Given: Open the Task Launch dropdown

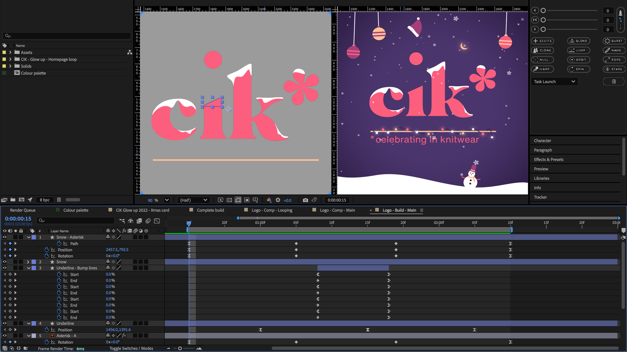Looking at the screenshot, I should click(x=554, y=81).
